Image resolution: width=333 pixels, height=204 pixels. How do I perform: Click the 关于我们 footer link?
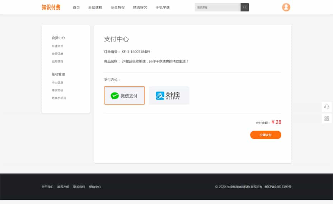click(x=47, y=186)
